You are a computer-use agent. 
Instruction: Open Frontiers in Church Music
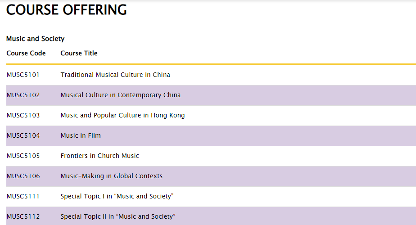coord(99,156)
